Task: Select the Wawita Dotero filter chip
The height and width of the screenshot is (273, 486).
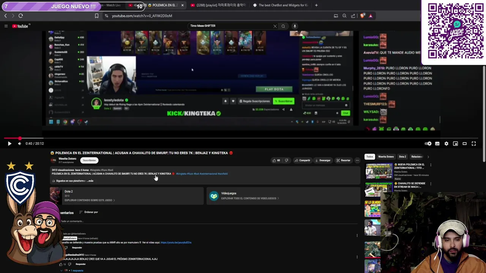Action: 386,157
